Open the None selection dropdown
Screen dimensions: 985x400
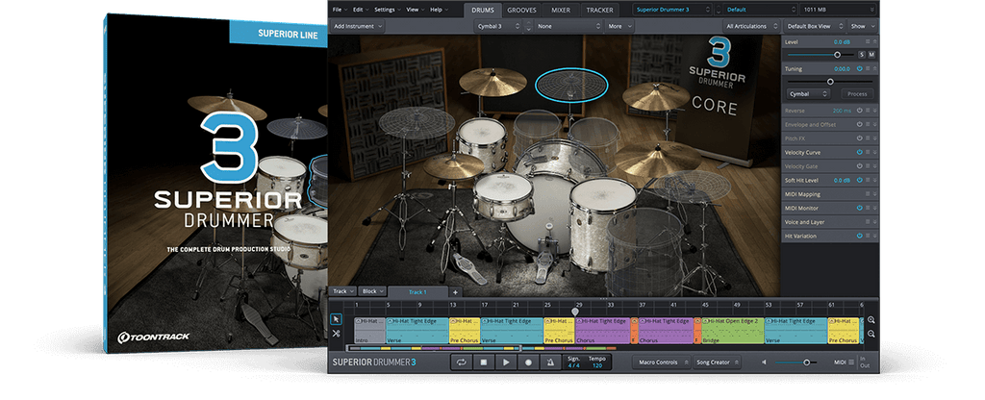tap(568, 26)
